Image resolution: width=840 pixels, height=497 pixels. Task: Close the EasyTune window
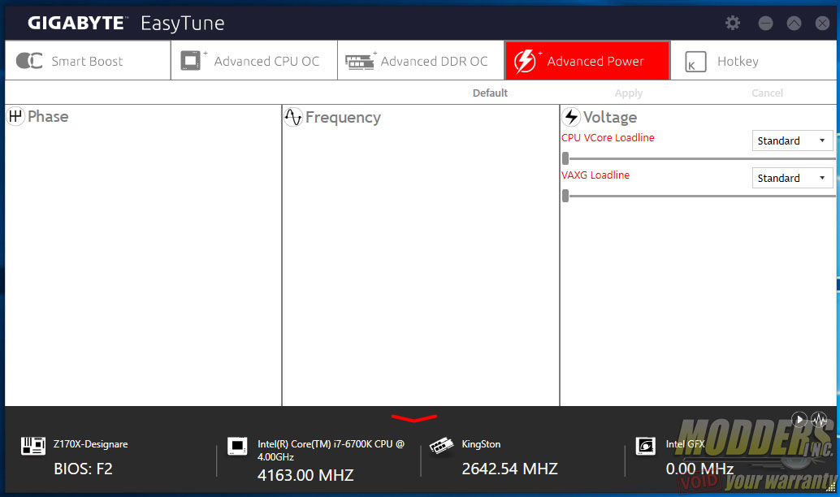822,23
